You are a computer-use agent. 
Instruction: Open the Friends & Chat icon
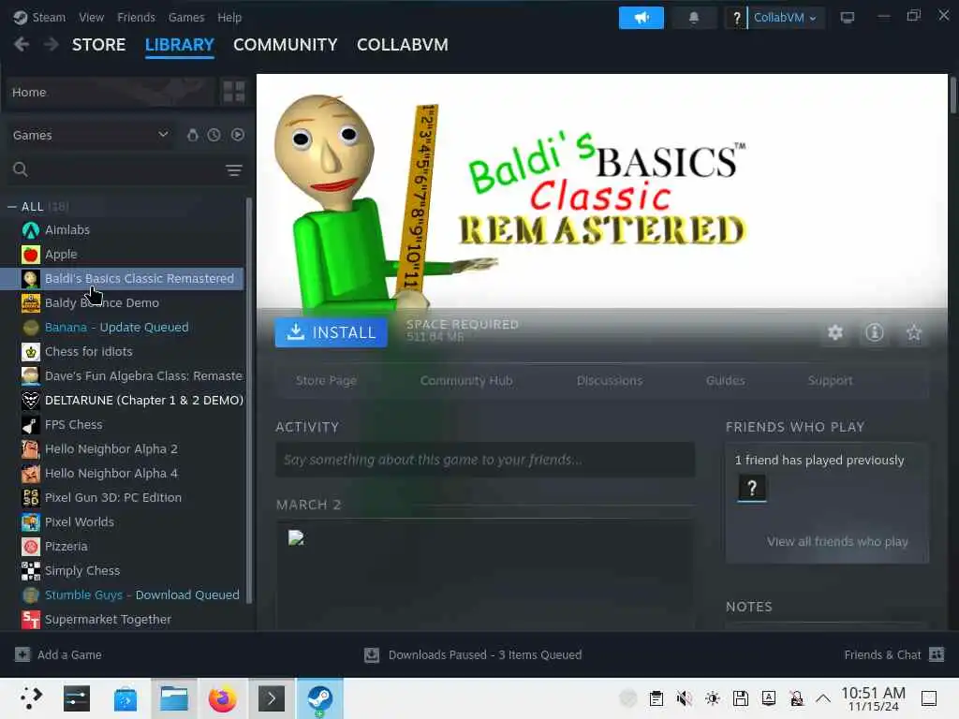pos(937,654)
